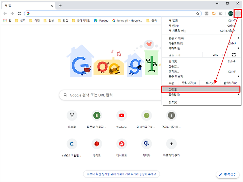Open a new tab with plus button
Image resolution: width=243 pixels, height=182 pixels.
[x=60, y=6]
